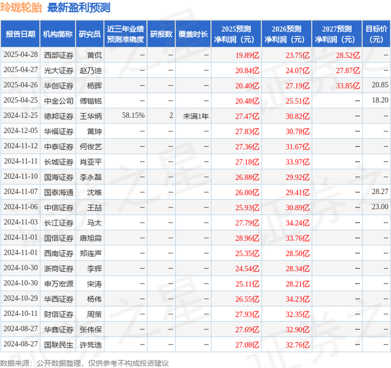Click 德邦证券 institution cell
The width and height of the screenshot is (391, 368).
pos(59,116)
